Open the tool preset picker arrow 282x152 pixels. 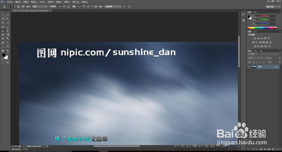pos(8,7)
